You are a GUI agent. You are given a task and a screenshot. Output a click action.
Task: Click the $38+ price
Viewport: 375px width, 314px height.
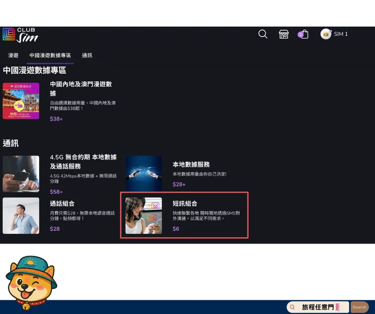[x=56, y=119]
